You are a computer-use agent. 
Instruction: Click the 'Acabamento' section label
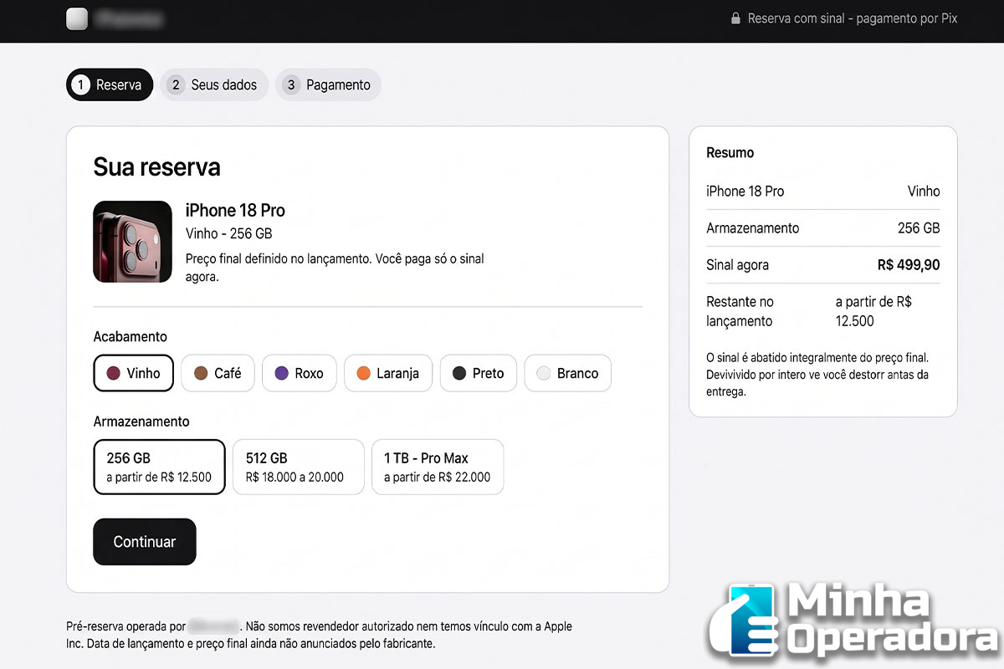[130, 337]
